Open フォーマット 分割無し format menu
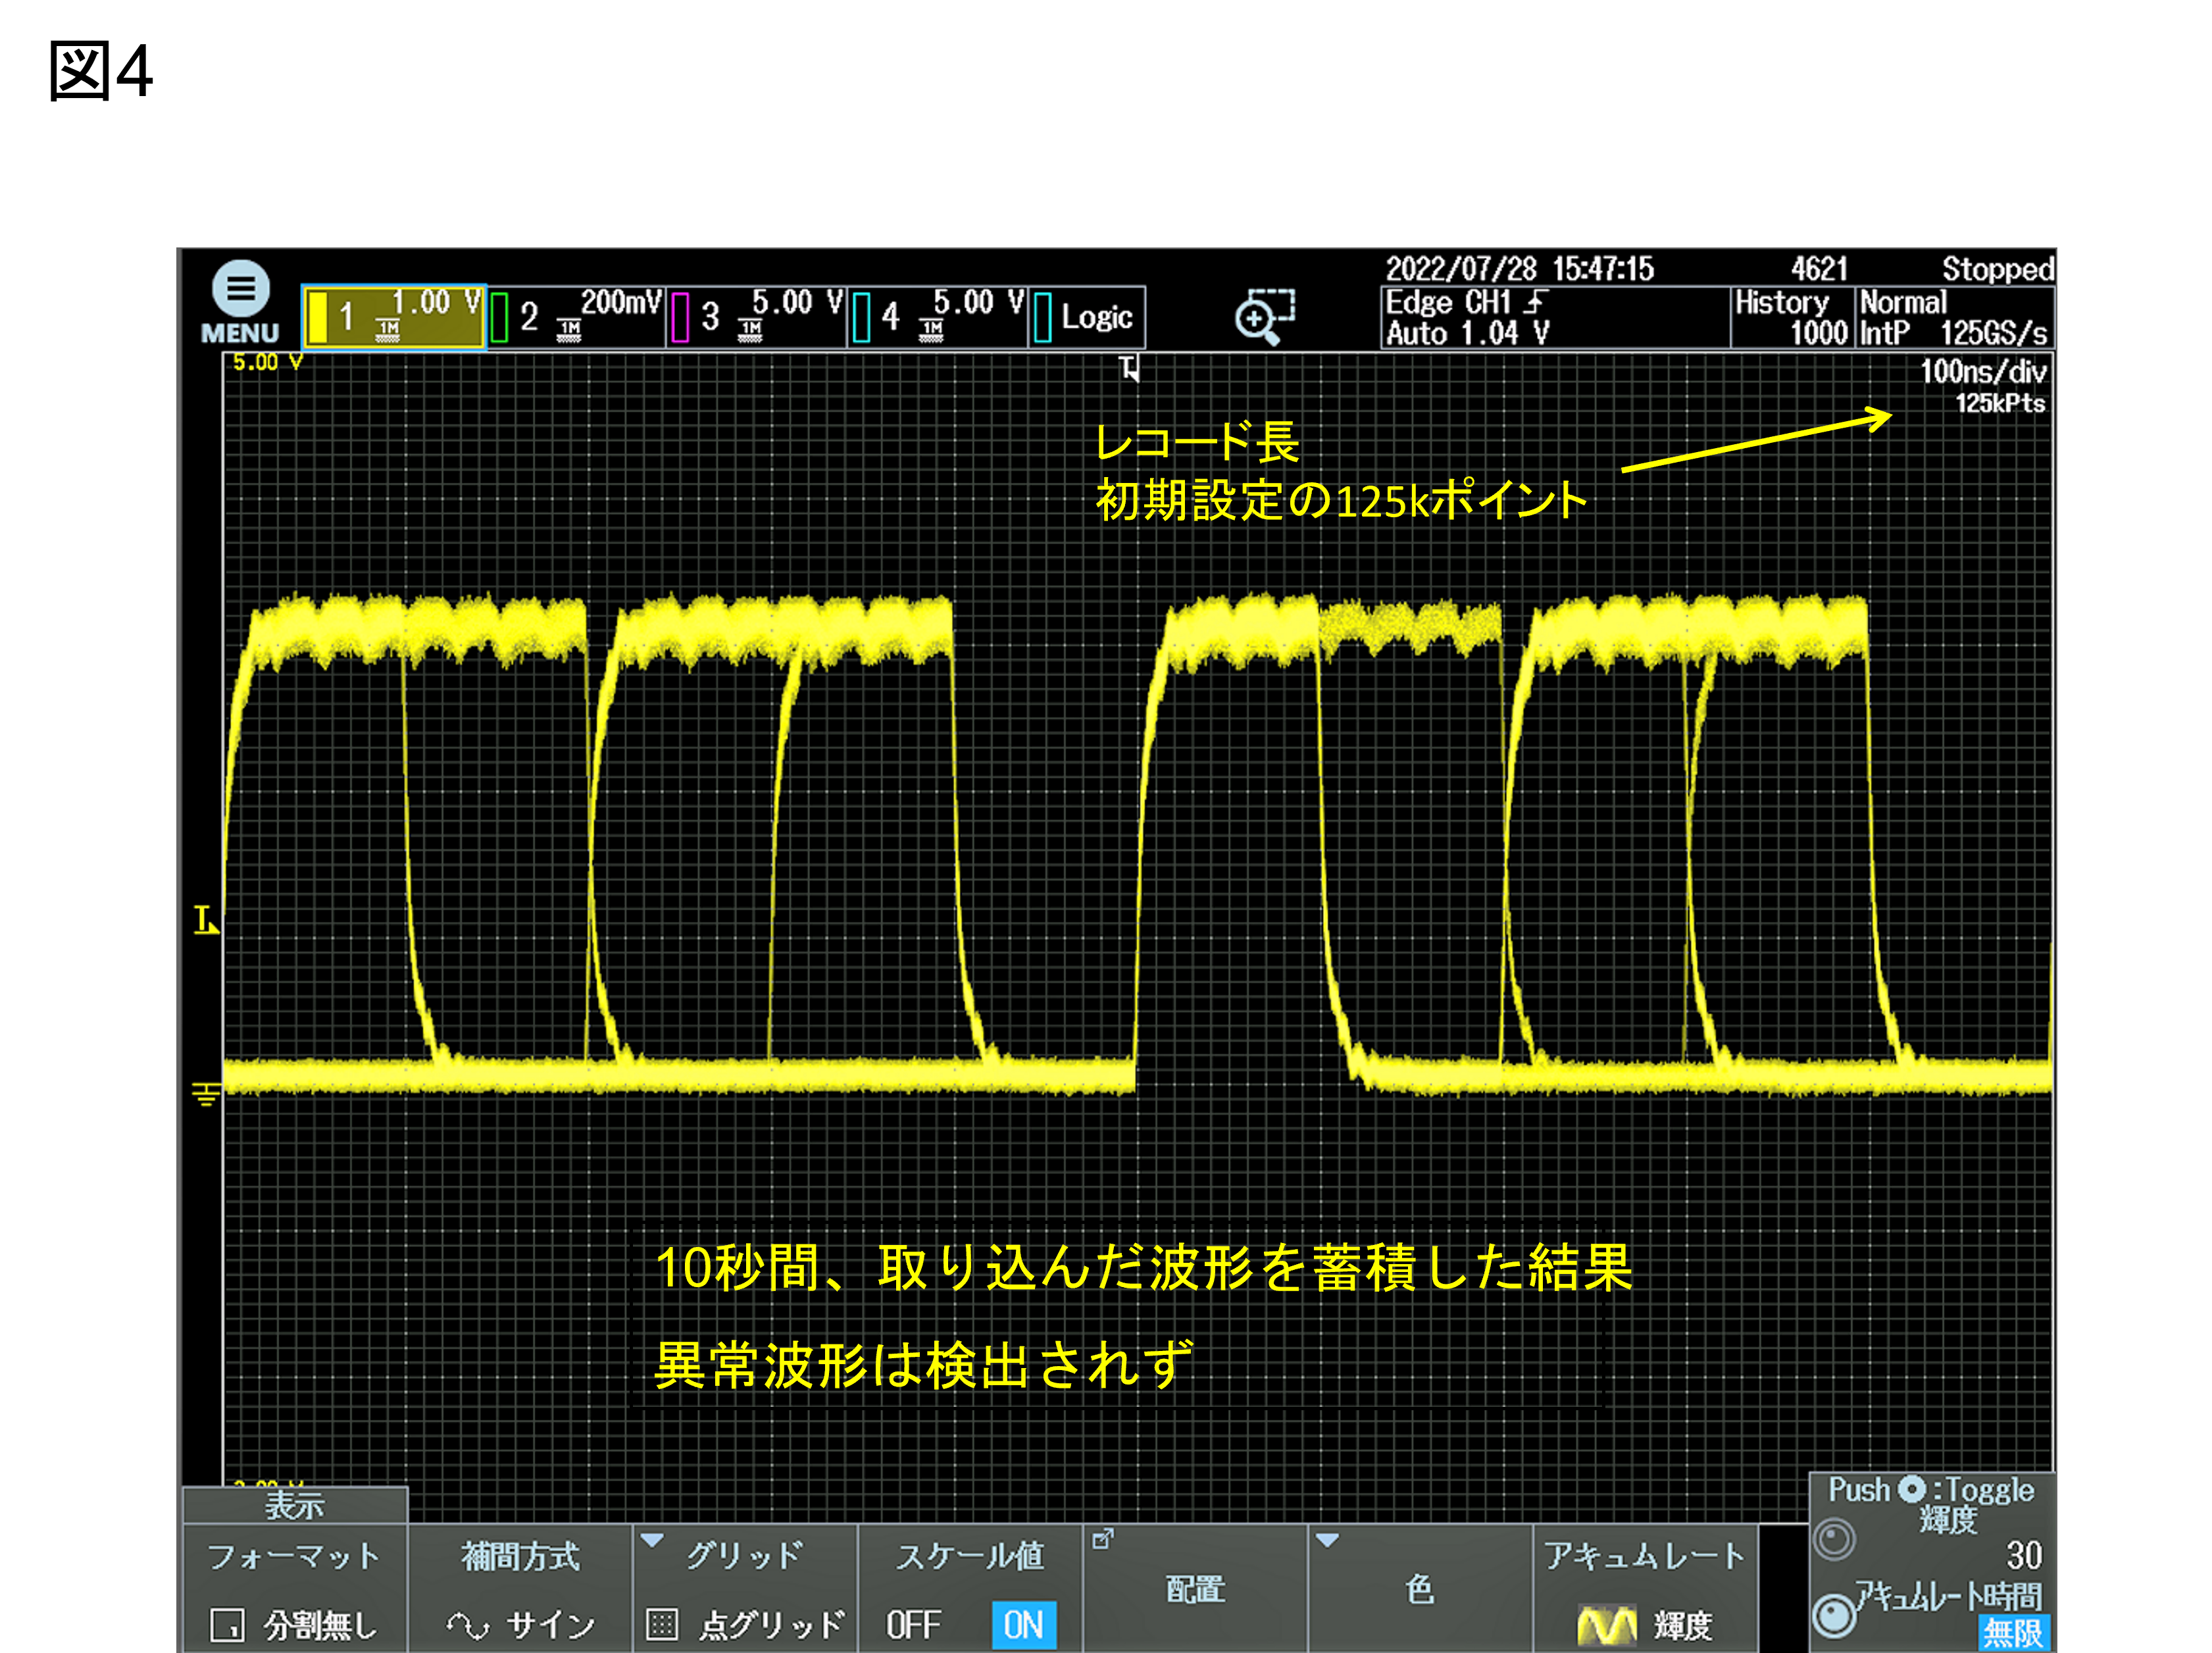Image resolution: width=2212 pixels, height=1653 pixels. click(x=295, y=1589)
